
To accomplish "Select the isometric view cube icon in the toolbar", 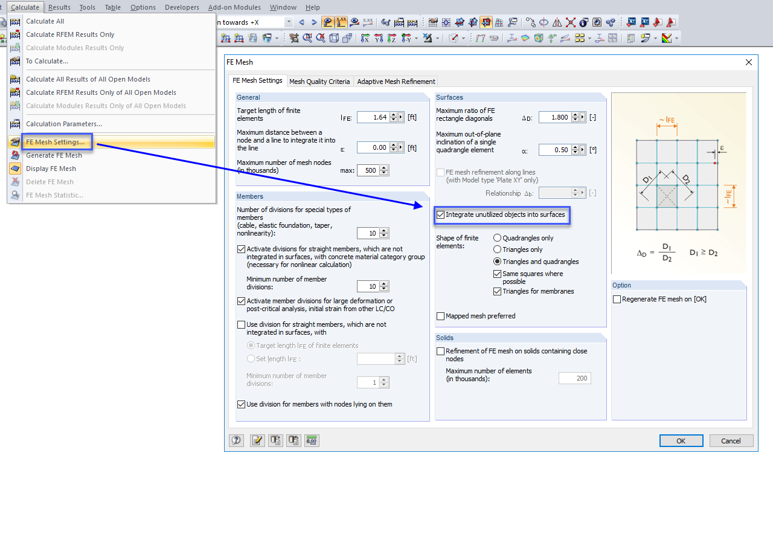I will (333, 39).
